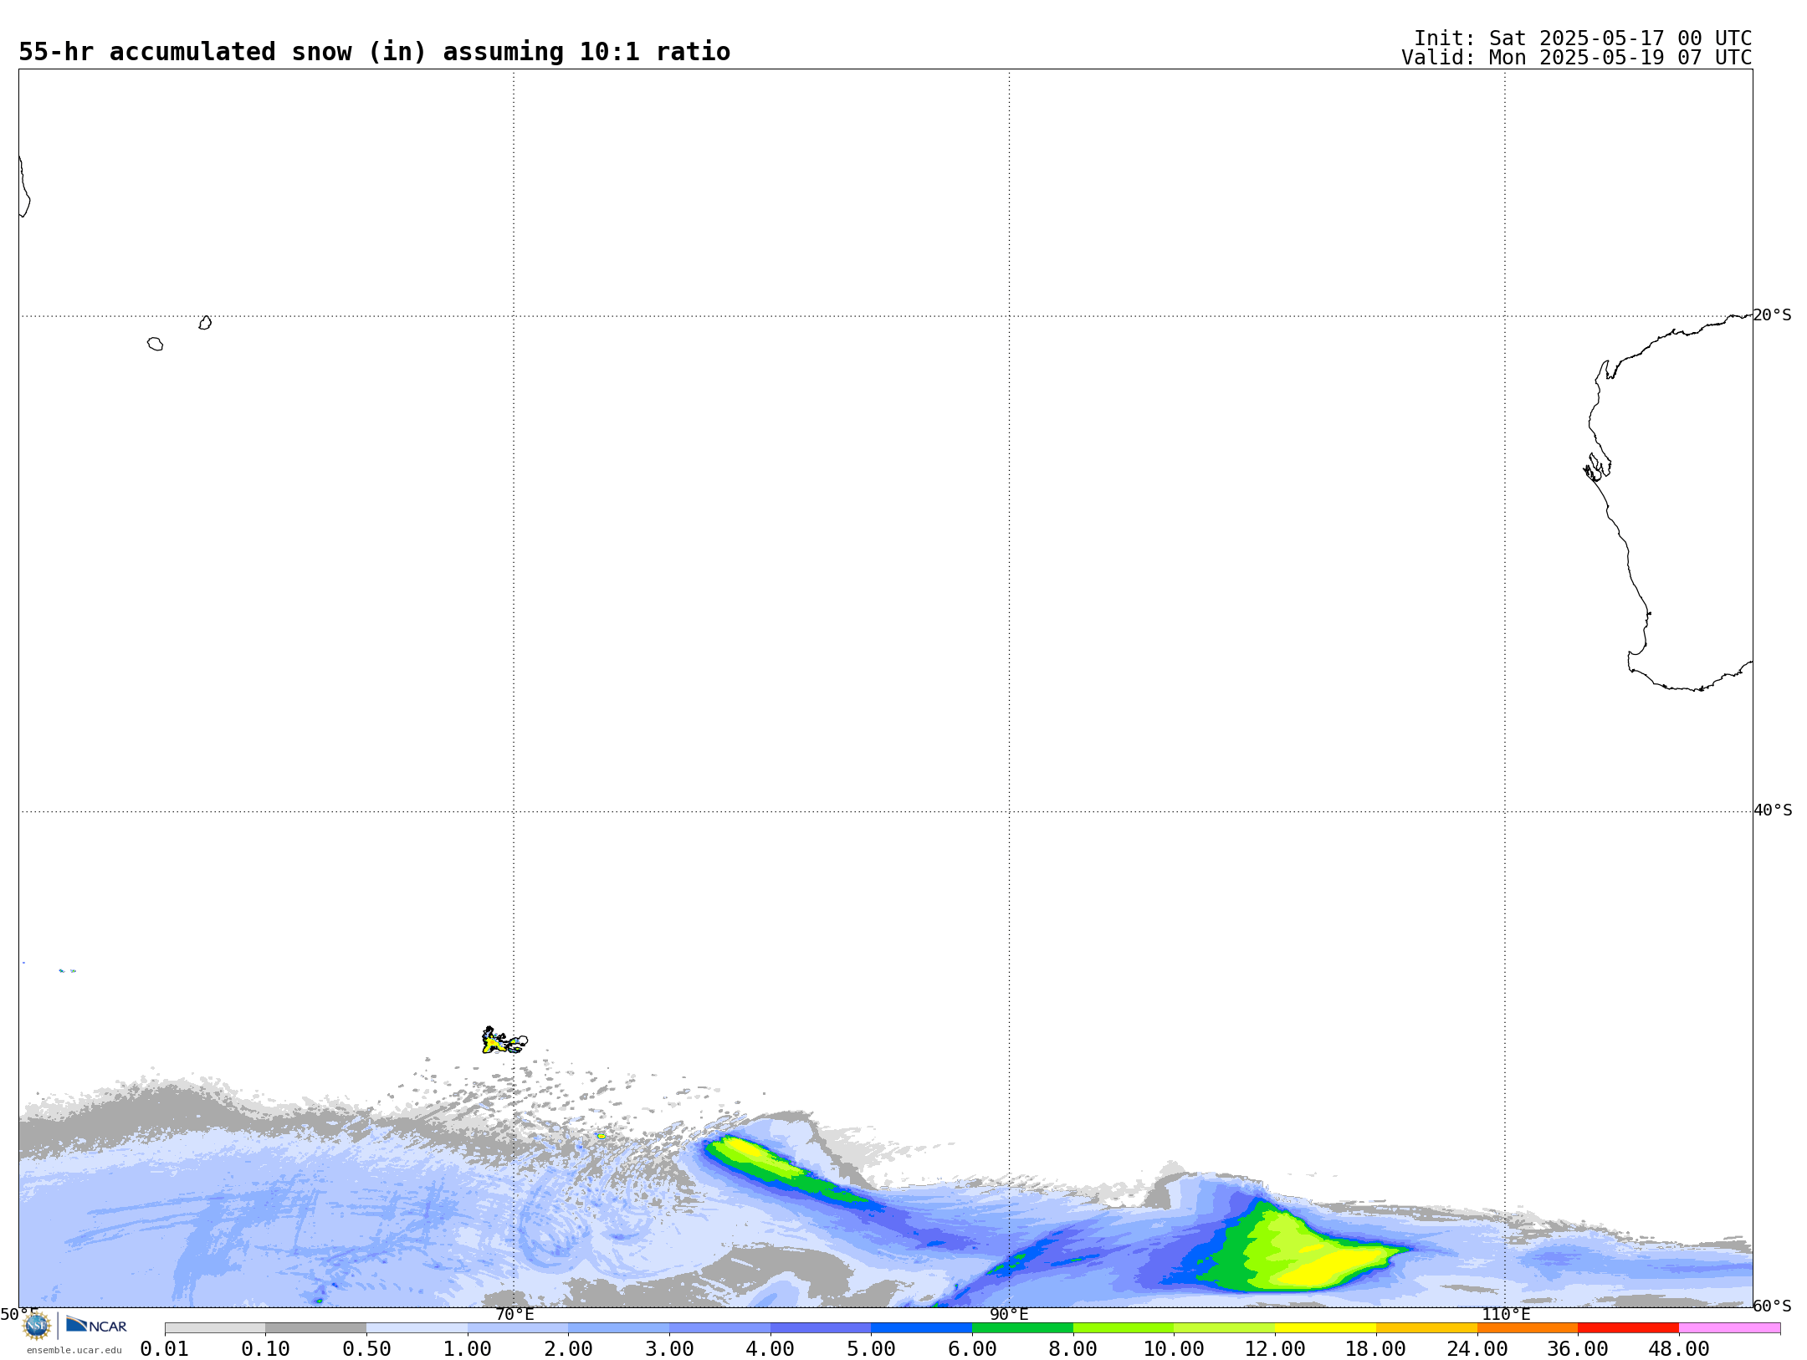Select the pink 48.00 legend swatch
1807x1360 pixels.
(x=1729, y=1328)
